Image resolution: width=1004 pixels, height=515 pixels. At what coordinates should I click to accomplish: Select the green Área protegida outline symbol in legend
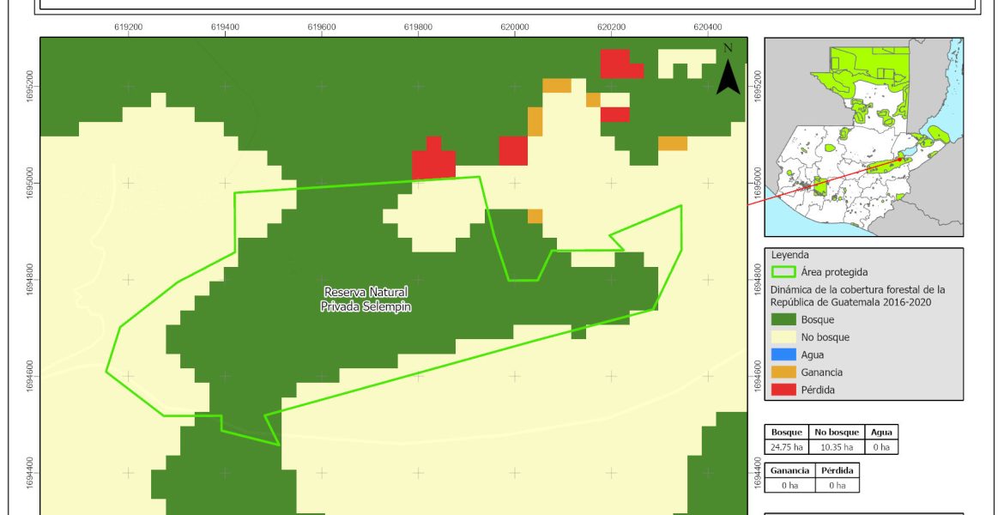(x=782, y=272)
